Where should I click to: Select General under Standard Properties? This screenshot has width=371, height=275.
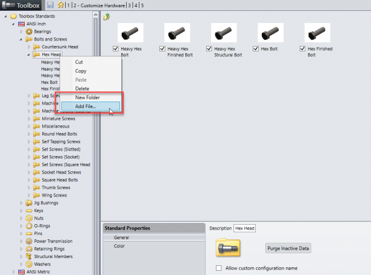click(154, 238)
